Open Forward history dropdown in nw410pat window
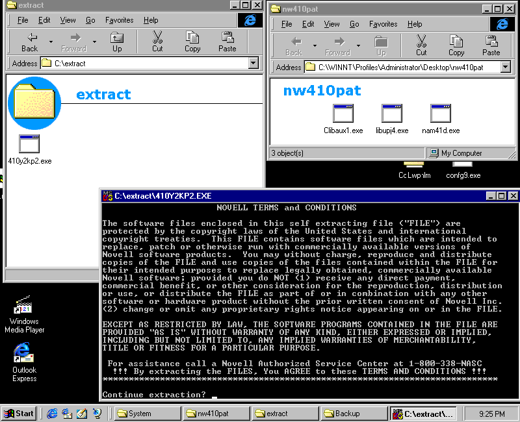This screenshot has height=422, width=520. click(359, 45)
